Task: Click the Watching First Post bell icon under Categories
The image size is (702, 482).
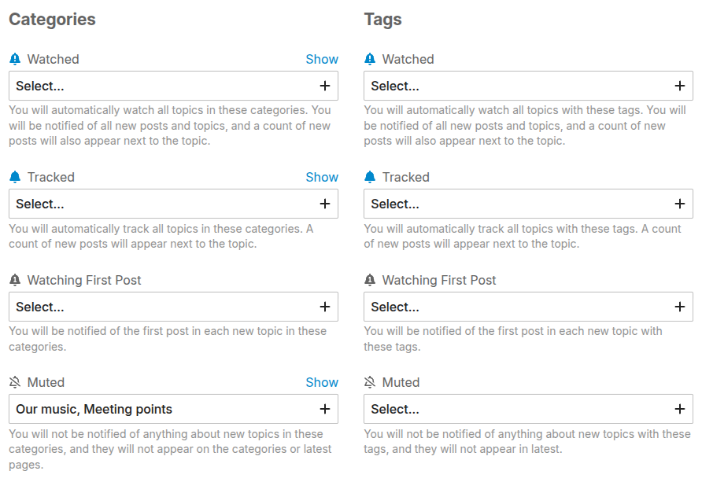Action: click(x=15, y=280)
